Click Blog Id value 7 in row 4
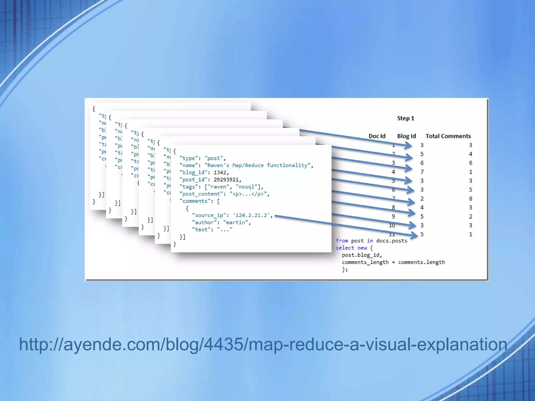Viewport: 535px width, 401px height. 422,172
